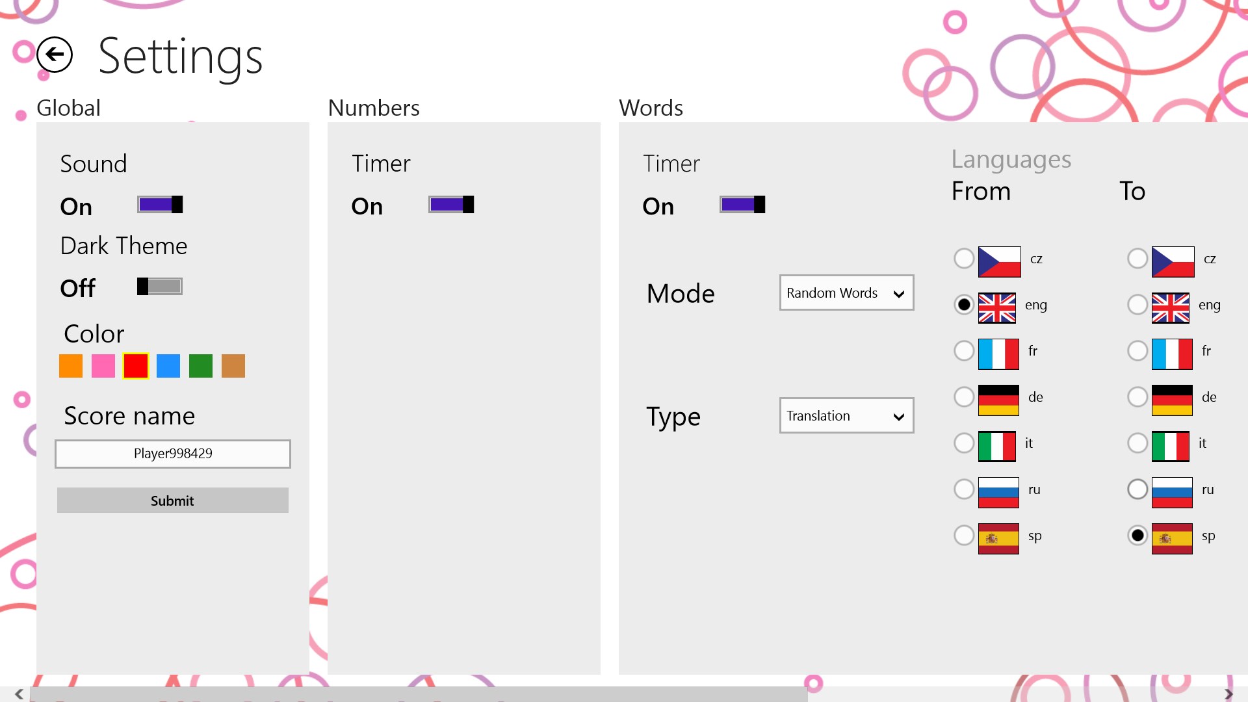Click the Score name text field

pos(173,454)
